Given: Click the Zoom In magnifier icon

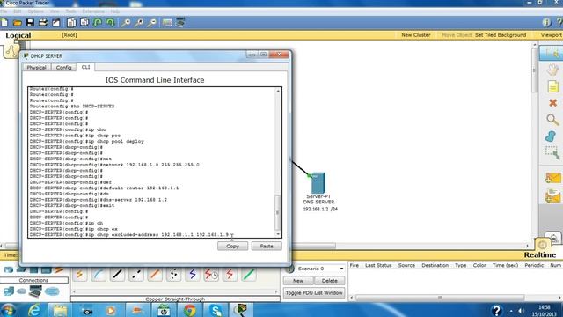Looking at the screenshot, I should coord(126,23).
